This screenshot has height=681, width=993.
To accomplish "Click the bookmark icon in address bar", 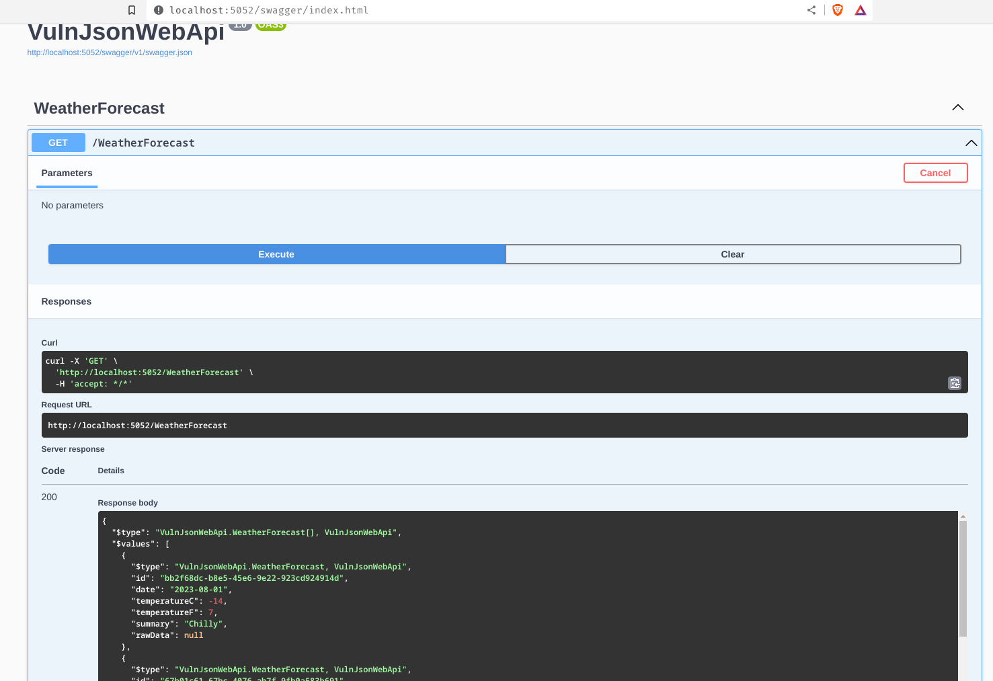I will pyautogui.click(x=132, y=10).
